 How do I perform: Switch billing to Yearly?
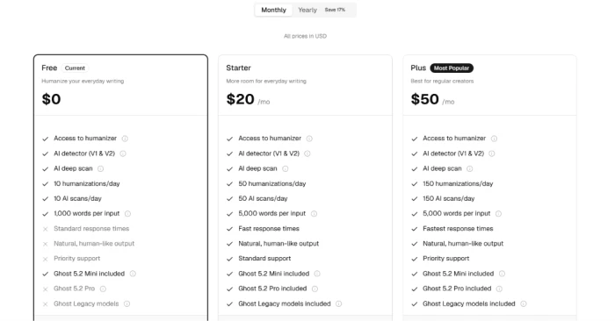(307, 10)
